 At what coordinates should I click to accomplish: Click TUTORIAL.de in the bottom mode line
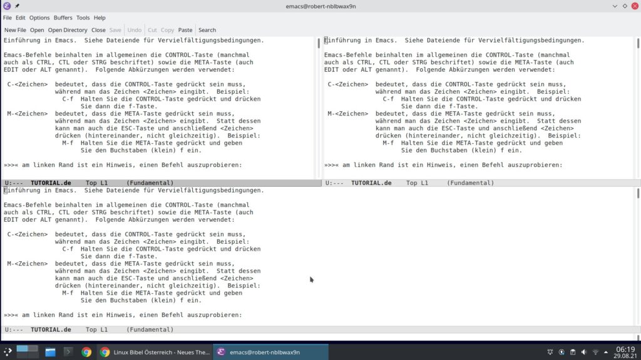[x=51, y=329]
